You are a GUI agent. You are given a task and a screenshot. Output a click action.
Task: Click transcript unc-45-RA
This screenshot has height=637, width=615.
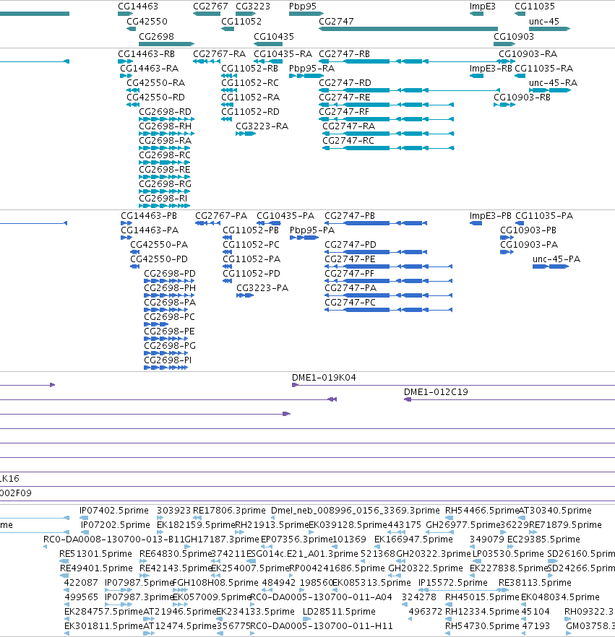coord(553,83)
